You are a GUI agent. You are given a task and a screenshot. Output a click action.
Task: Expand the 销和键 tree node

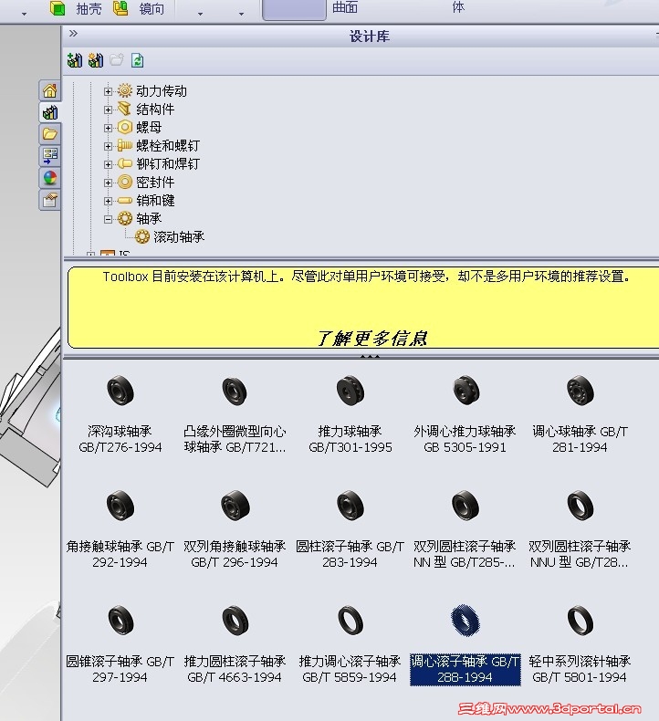(x=108, y=201)
